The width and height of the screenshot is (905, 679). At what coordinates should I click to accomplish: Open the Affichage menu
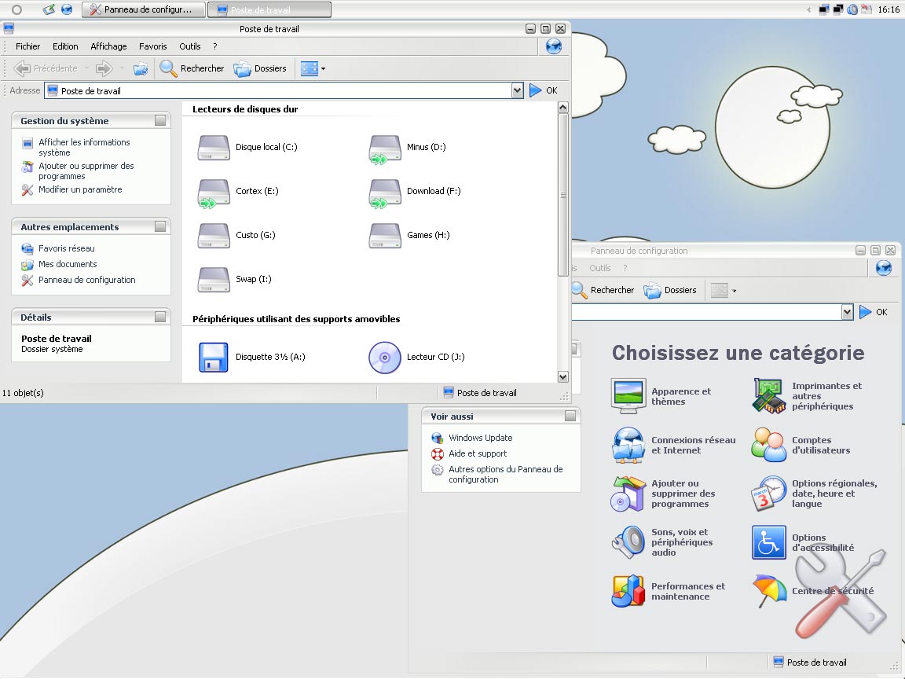[108, 46]
